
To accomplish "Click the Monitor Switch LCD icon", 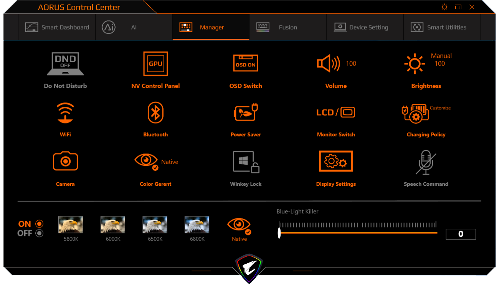I will pos(336,112).
